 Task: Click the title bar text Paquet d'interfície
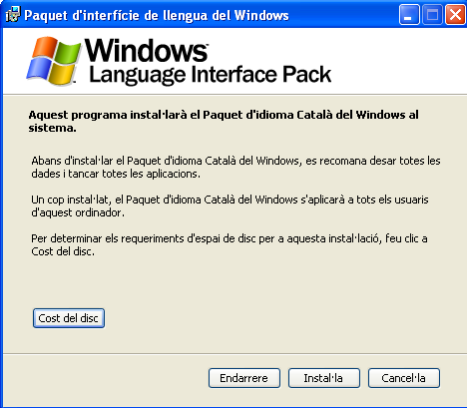tap(82, 16)
